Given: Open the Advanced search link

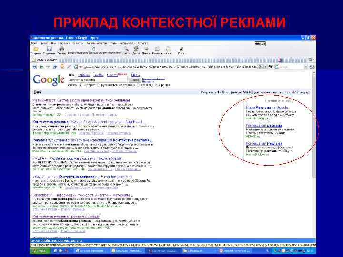Looking at the screenshot, I should click(153, 79).
